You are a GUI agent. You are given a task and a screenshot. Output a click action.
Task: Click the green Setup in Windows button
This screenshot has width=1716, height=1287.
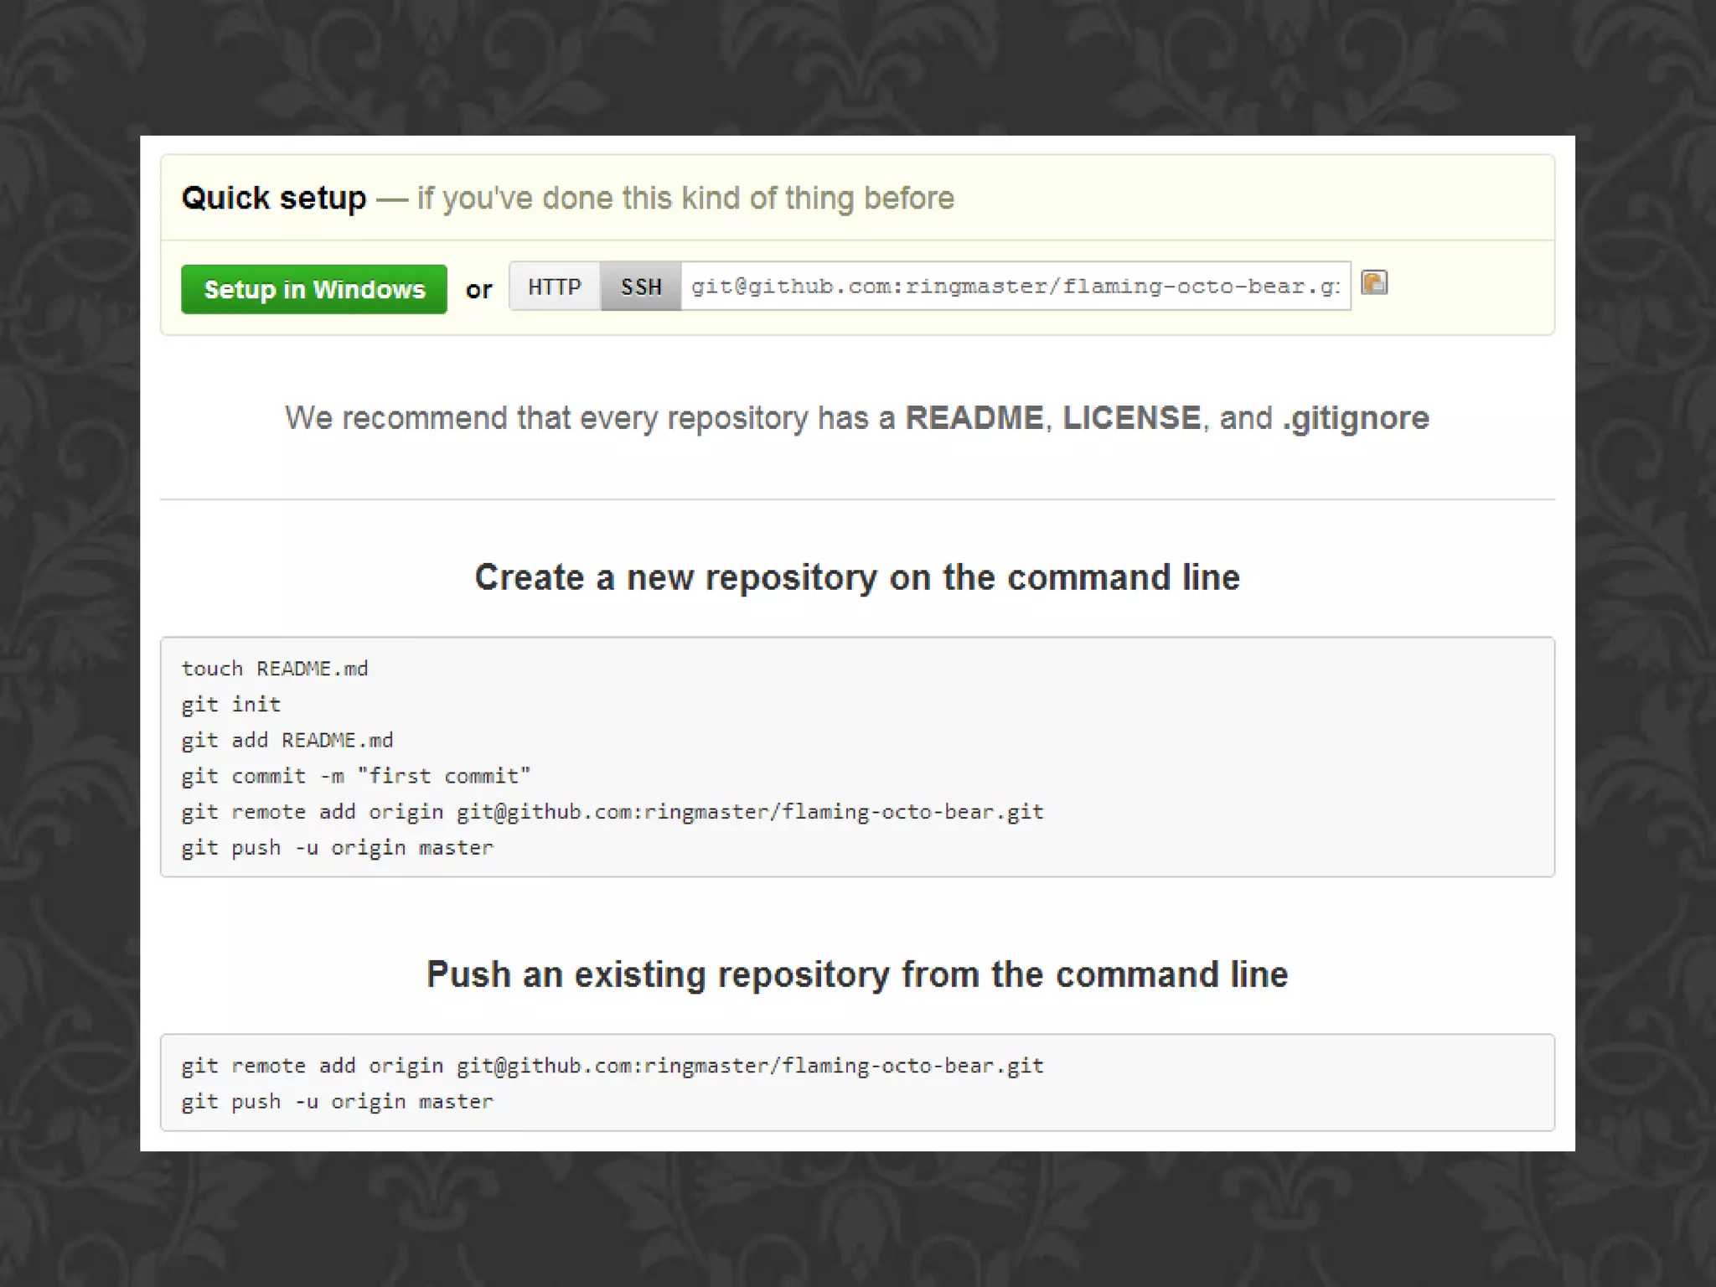click(314, 289)
